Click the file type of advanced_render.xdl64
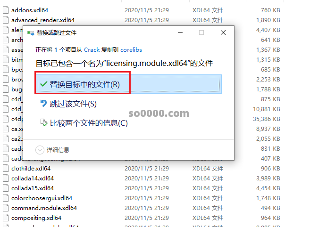The image size is (318, 227). tap(208, 20)
